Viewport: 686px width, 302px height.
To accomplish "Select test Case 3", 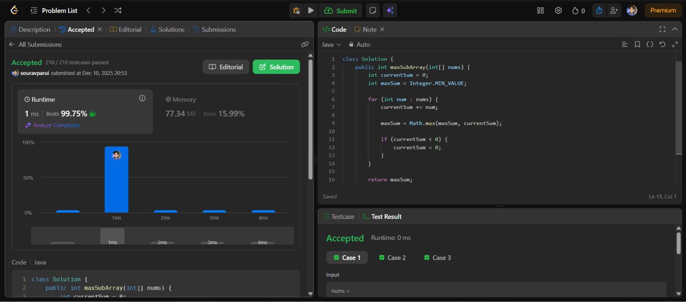I will coord(437,257).
